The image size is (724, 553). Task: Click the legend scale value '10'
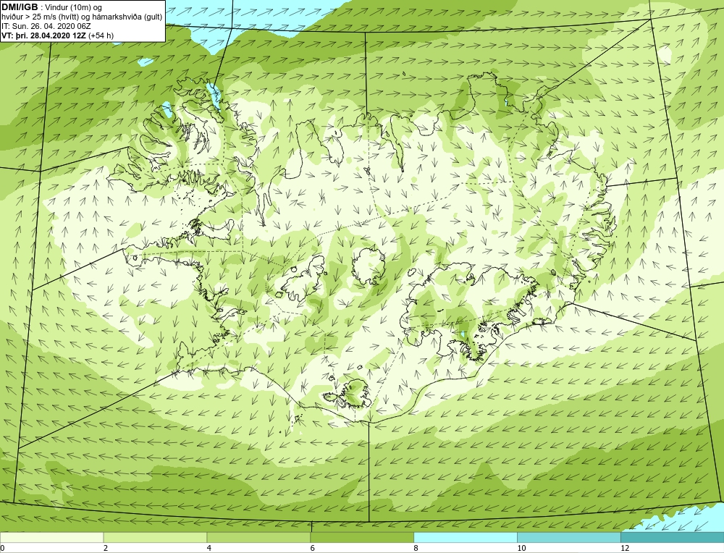click(521, 548)
